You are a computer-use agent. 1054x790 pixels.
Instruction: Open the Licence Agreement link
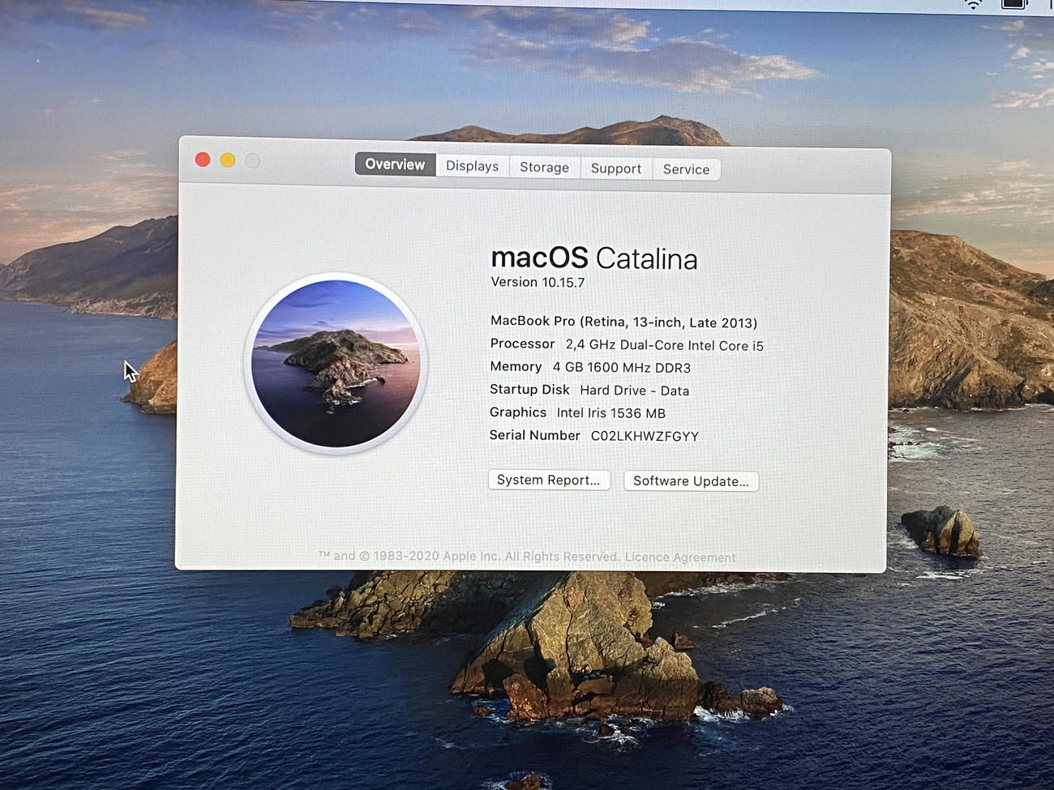[679, 557]
